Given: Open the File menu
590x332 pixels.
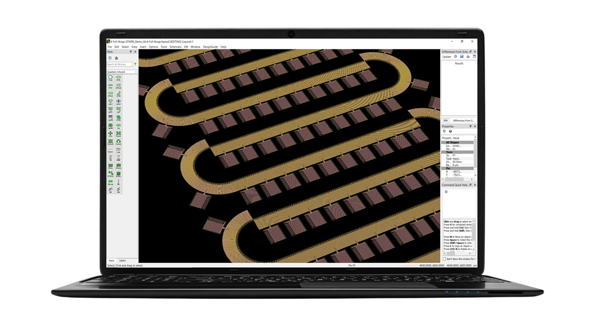Looking at the screenshot, I should coord(110,47).
